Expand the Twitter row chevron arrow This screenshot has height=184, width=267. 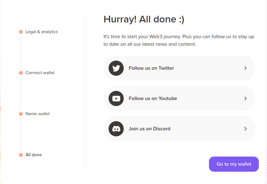point(246,68)
